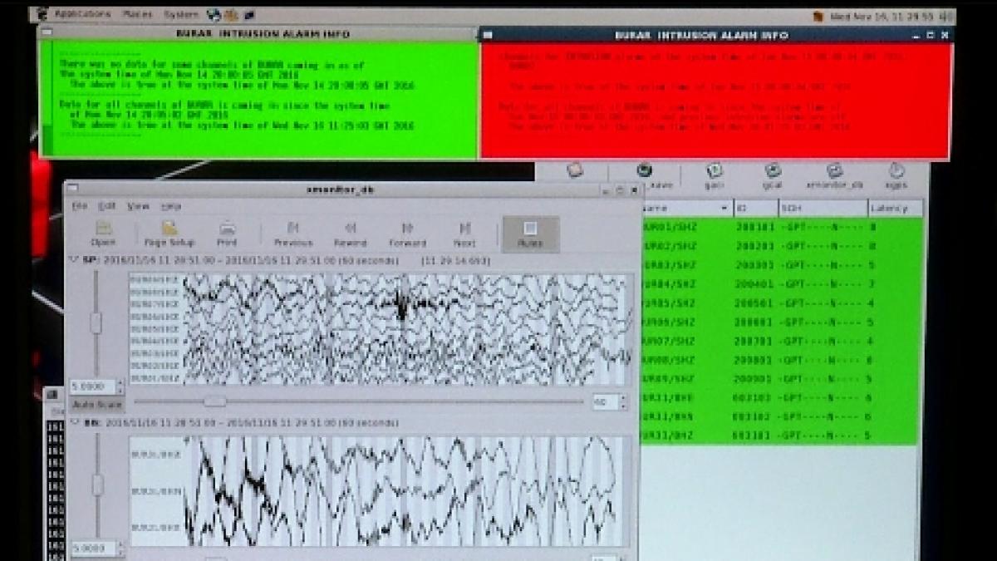Viewport: 997px width, 561px height.
Task: Collapse the BB waveform section
Action: point(72,422)
